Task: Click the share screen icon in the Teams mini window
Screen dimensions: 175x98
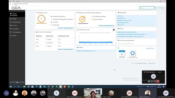Action: click(x=155, y=81)
